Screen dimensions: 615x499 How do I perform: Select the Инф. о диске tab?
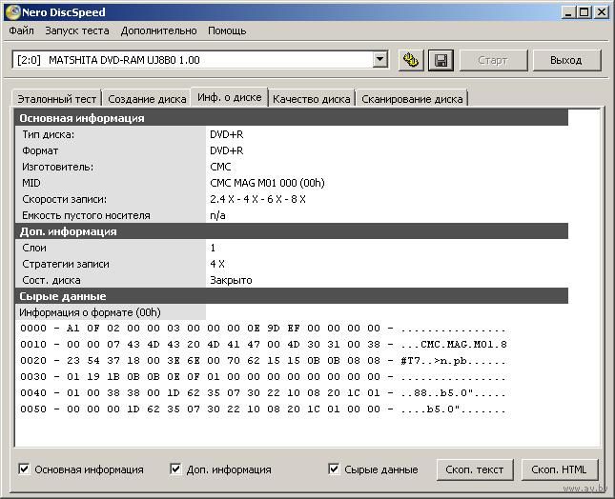[229, 97]
